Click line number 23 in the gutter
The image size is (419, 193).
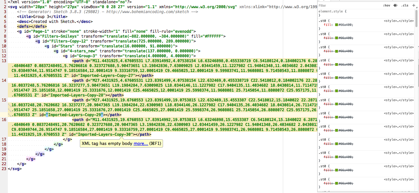4,169
